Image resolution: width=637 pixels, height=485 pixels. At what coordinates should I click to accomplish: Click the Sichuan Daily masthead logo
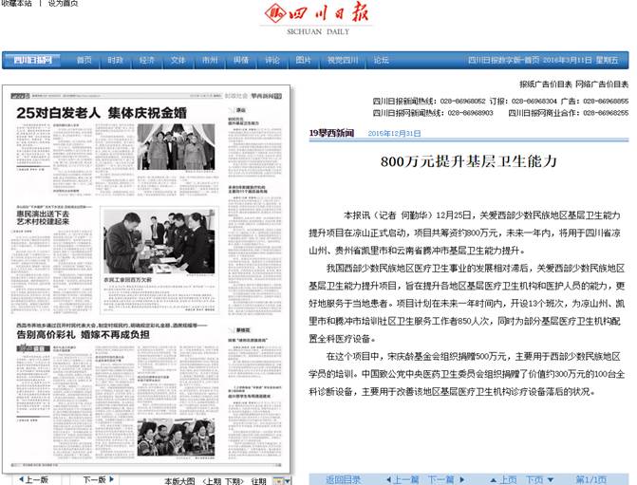[x=318, y=16]
